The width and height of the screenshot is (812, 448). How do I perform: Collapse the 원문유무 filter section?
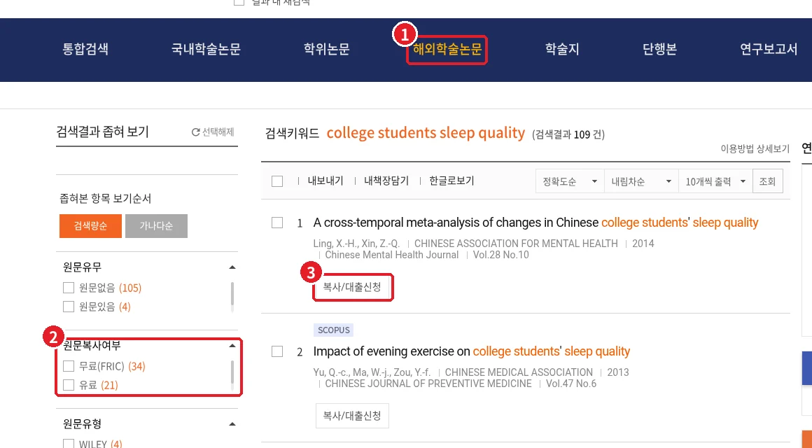(232, 267)
